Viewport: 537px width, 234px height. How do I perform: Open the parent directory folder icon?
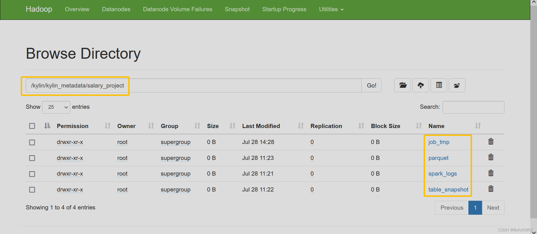tap(402, 85)
